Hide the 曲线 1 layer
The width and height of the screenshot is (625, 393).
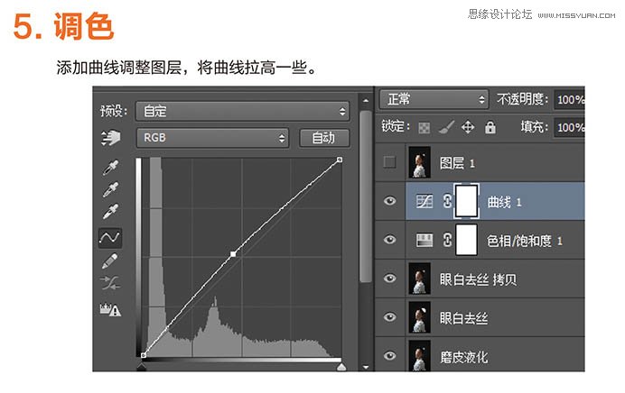click(389, 201)
